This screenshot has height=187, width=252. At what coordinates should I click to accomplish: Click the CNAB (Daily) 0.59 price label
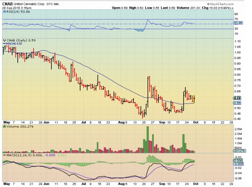tap(21, 40)
